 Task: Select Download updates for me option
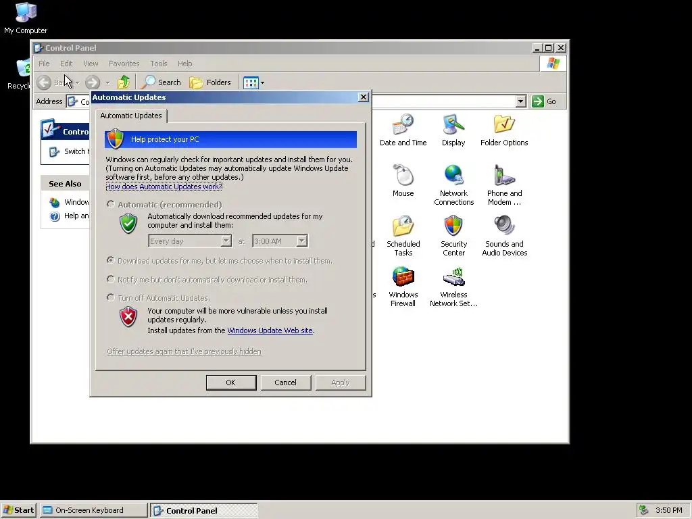(x=111, y=260)
